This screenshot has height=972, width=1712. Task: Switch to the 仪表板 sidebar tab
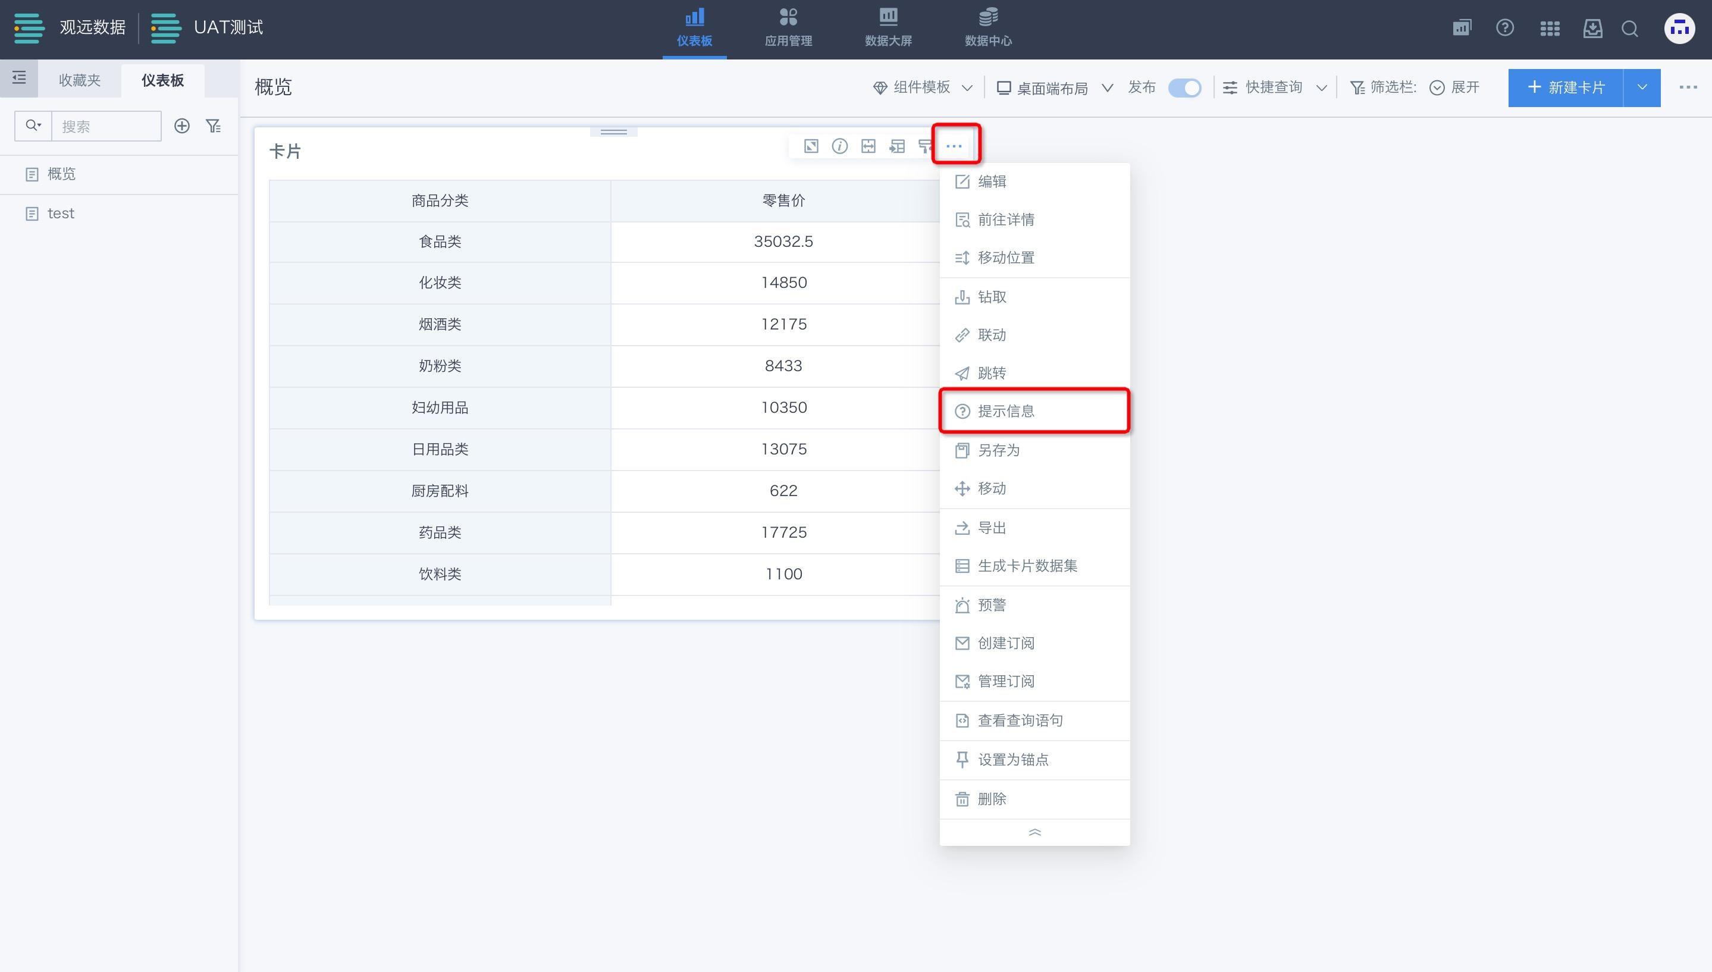(163, 80)
